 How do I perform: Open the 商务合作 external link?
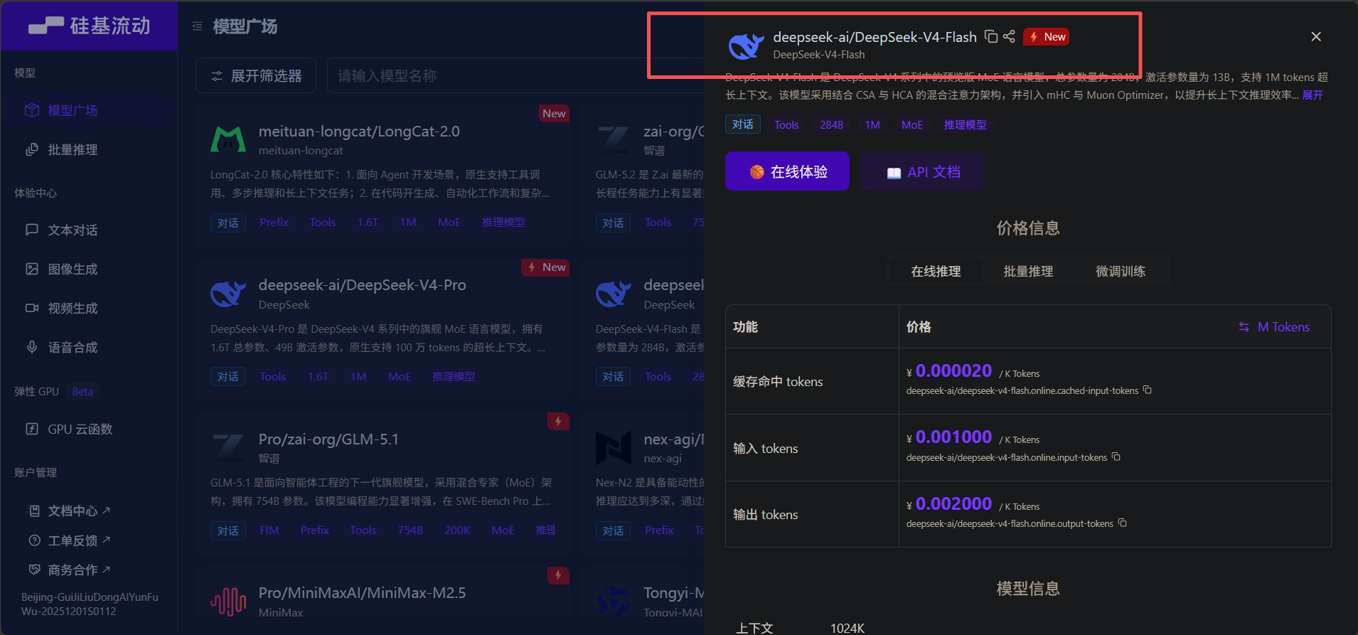click(x=69, y=570)
